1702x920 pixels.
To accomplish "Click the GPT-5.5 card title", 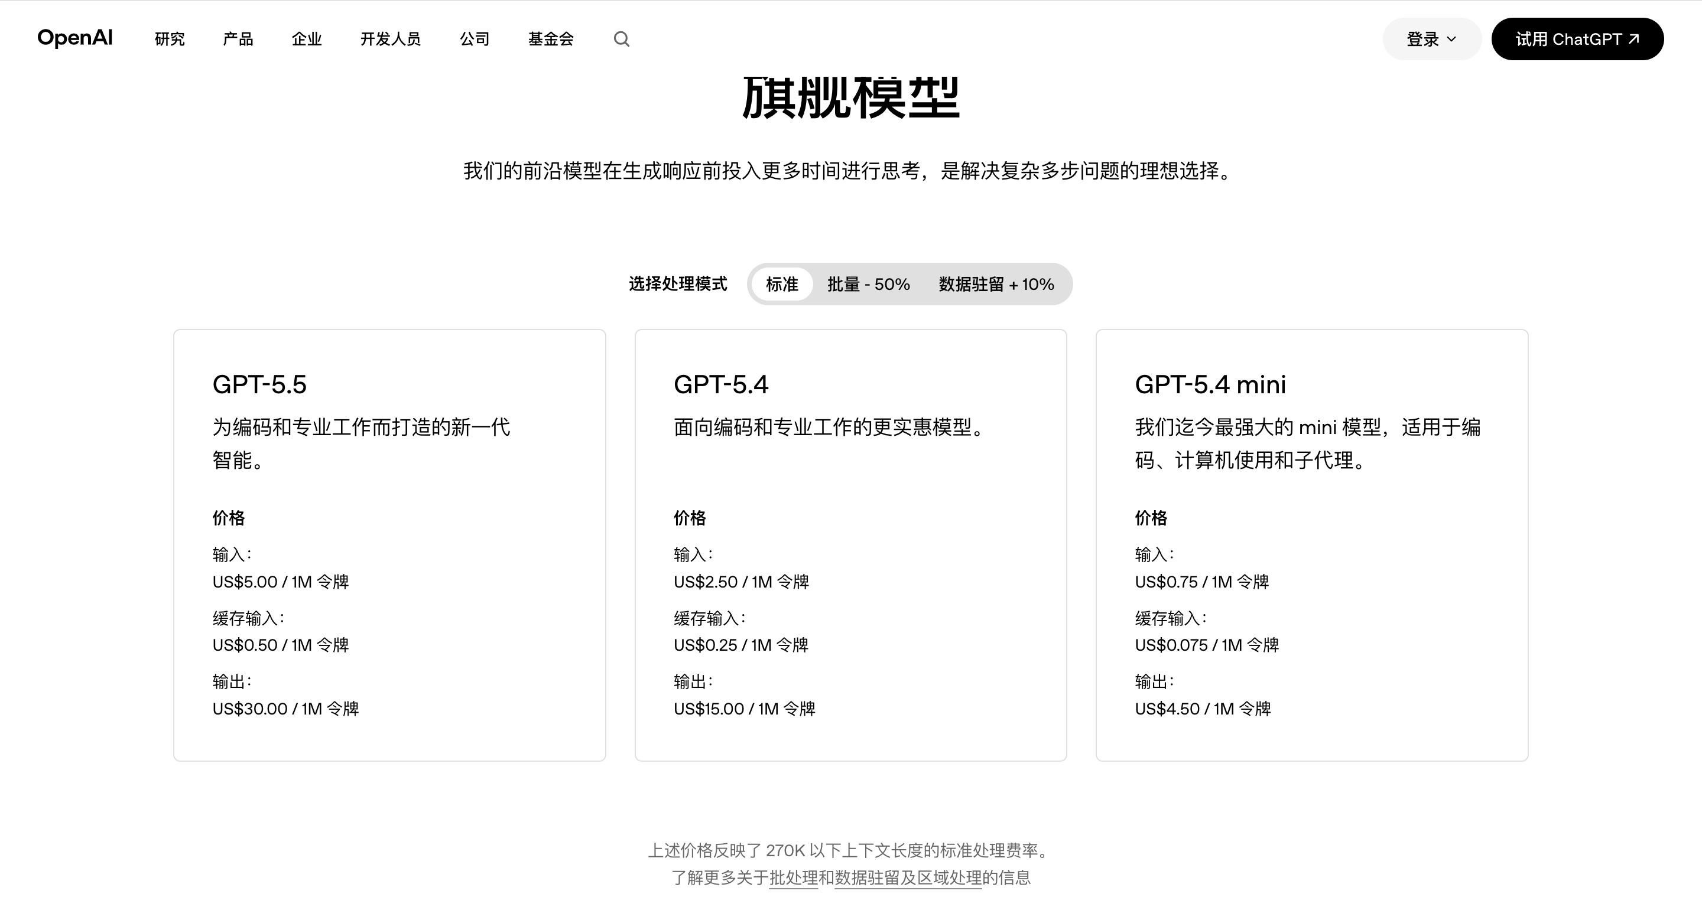I will point(259,384).
